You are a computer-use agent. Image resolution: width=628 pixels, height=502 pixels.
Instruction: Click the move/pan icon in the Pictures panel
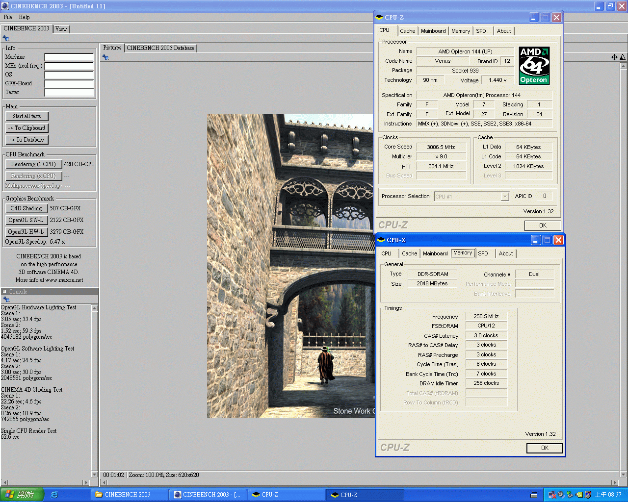614,57
